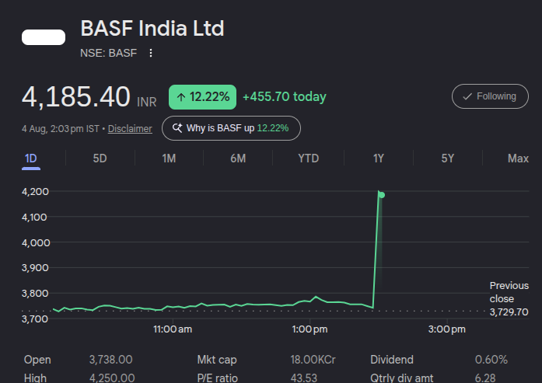Click the P/E ratio value 43.53
Screen dimensions: 542x383
[303, 378]
